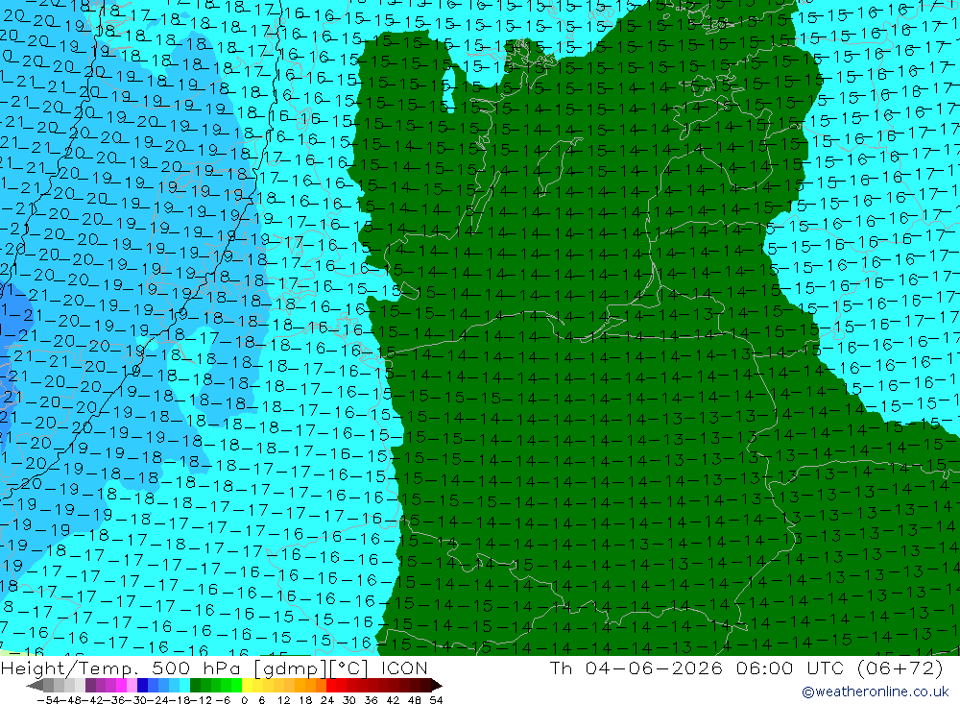
Task: Select the dark green swatch in the legend
Action: [x=195, y=686]
